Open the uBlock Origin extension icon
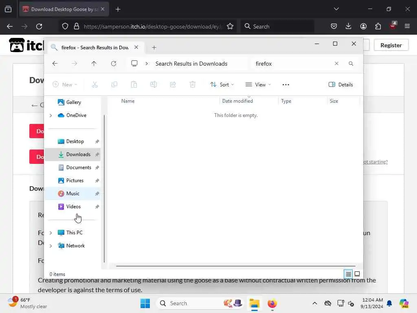 [393, 26]
